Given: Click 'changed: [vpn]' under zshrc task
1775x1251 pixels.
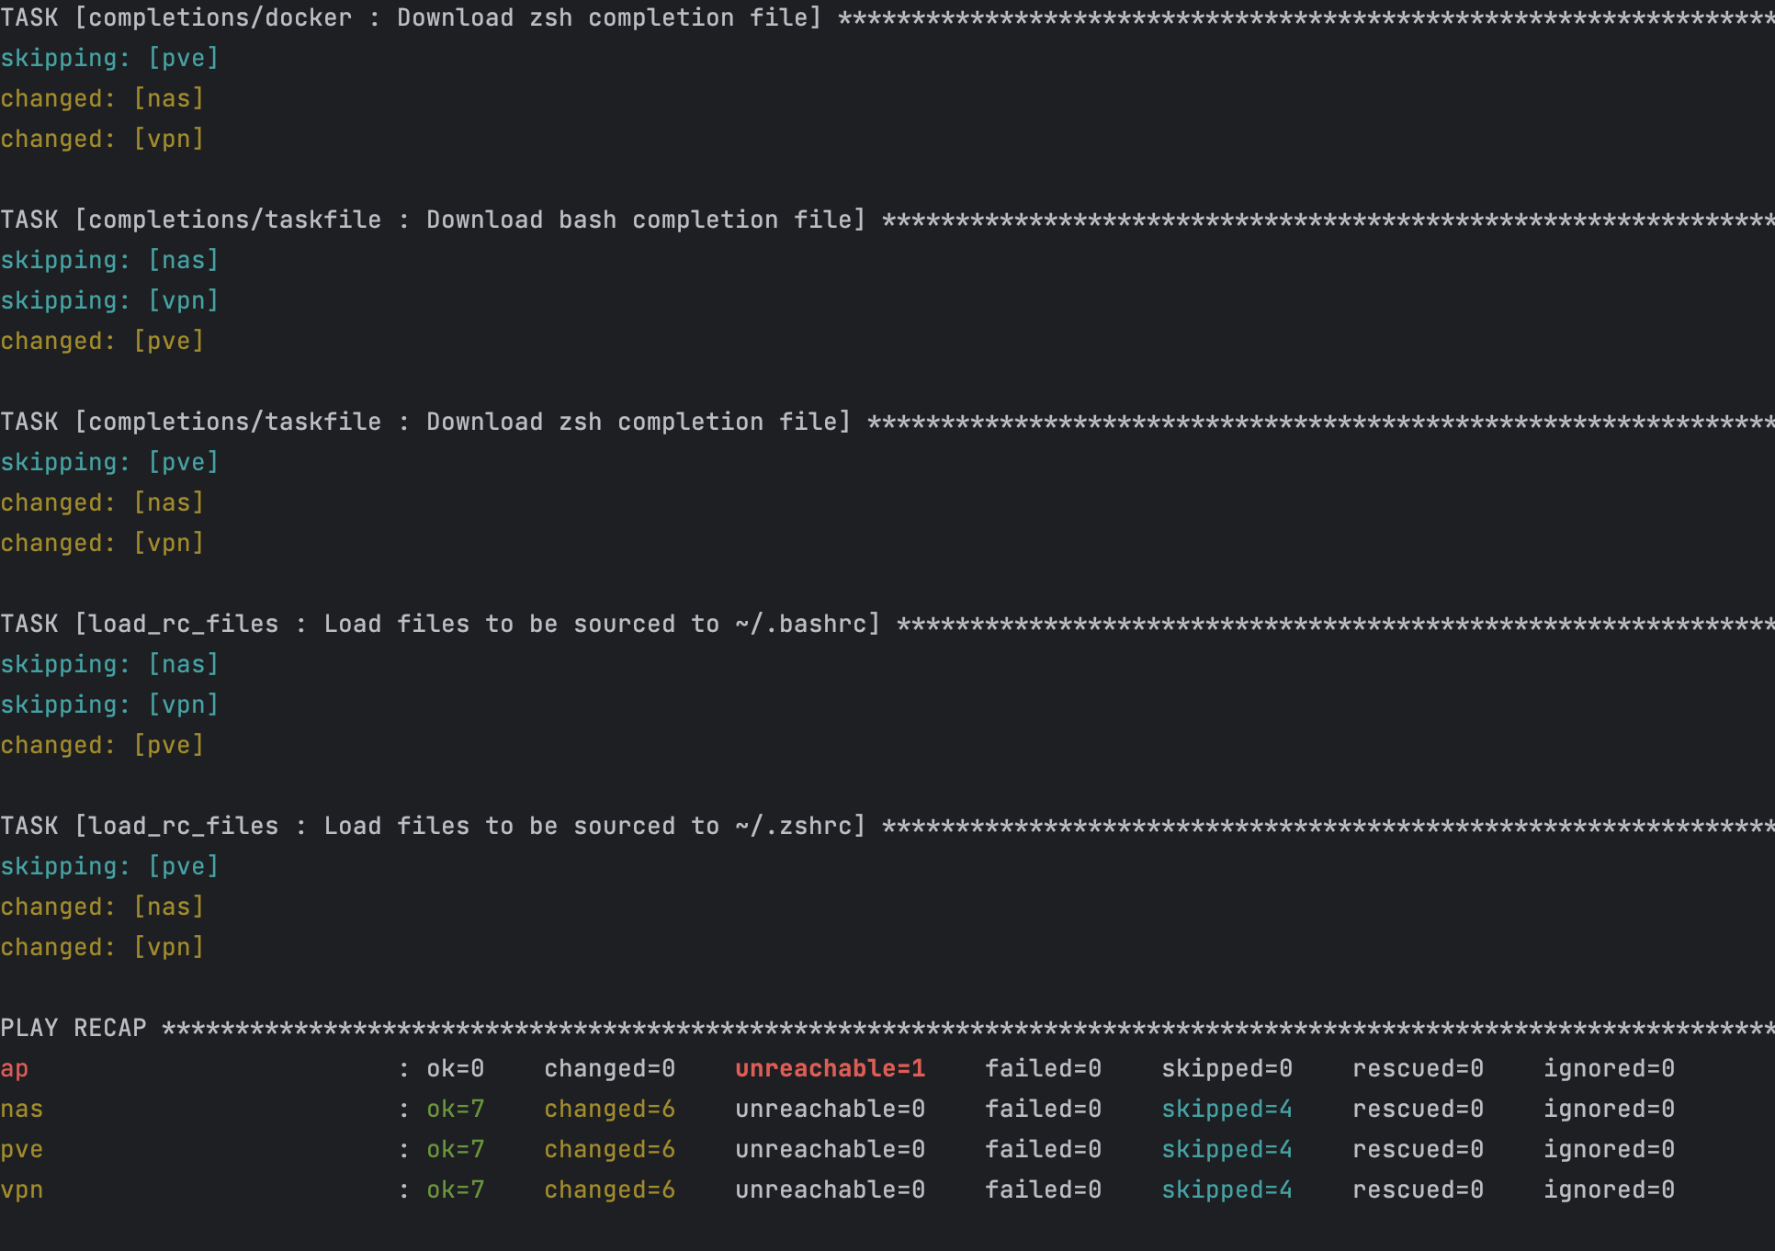Looking at the screenshot, I should (102, 947).
